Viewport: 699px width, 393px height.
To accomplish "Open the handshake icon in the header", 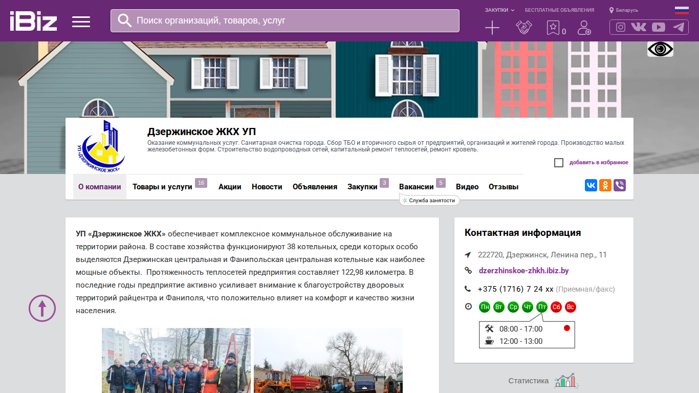I will pos(523,28).
